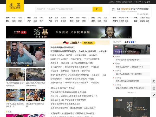Open the 冷空气上线 autumn leaves thumbnail

click(x=16, y=95)
